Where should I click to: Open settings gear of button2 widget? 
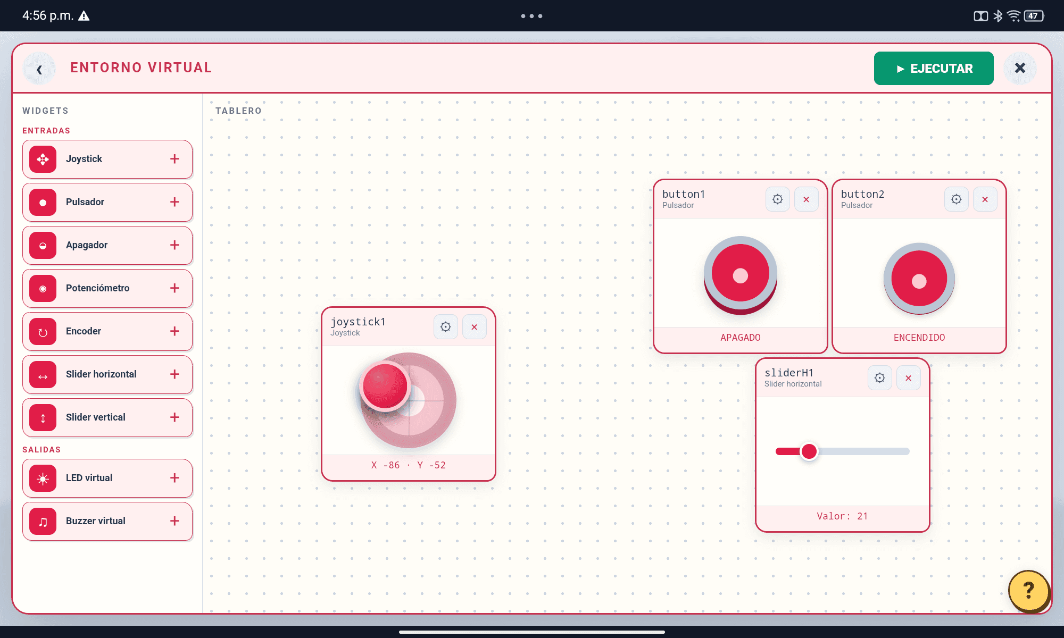957,199
